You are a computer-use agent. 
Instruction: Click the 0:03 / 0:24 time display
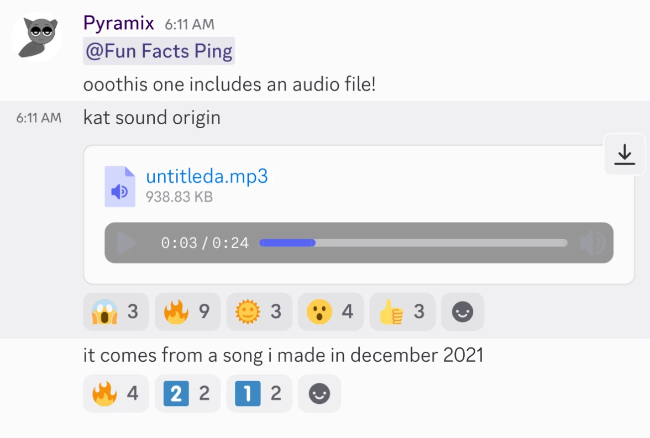(205, 243)
